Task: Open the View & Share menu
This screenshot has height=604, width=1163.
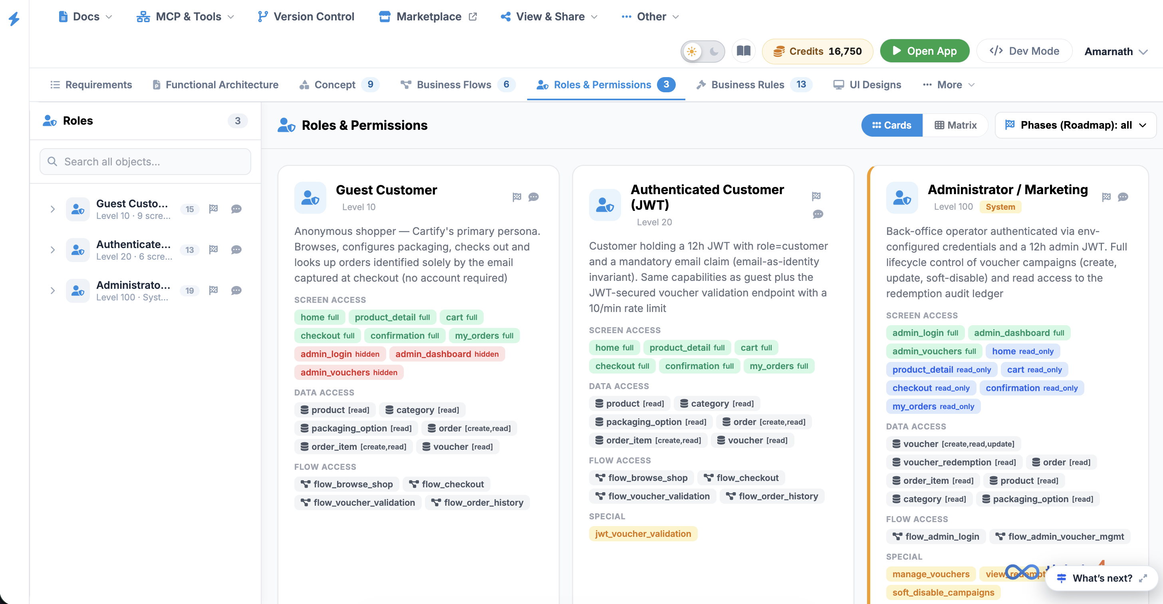Action: (549, 17)
